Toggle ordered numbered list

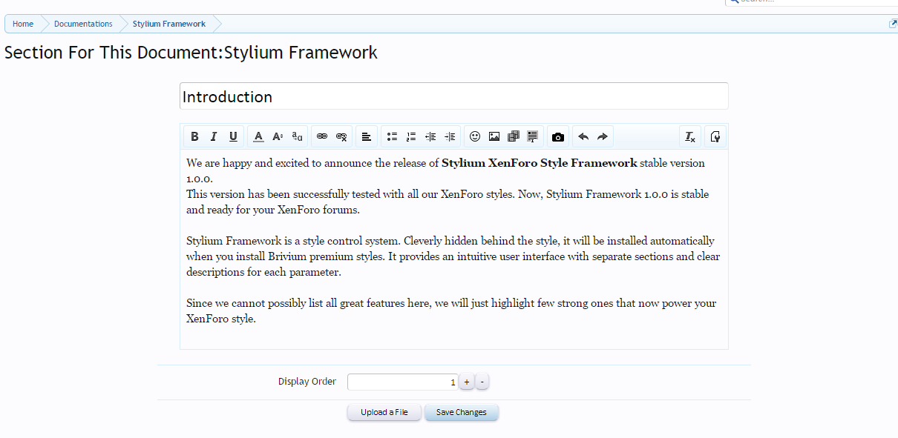point(411,136)
